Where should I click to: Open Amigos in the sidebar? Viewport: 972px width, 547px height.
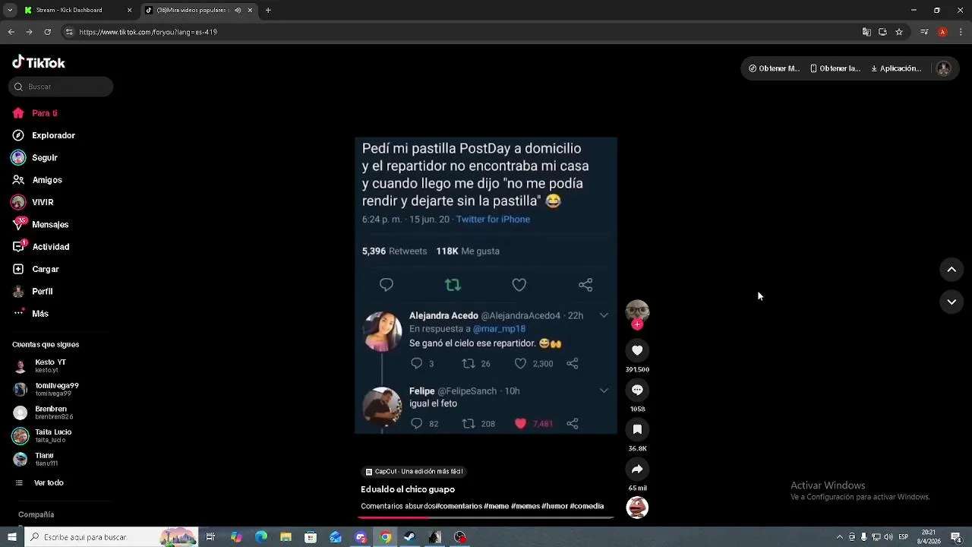(37, 180)
